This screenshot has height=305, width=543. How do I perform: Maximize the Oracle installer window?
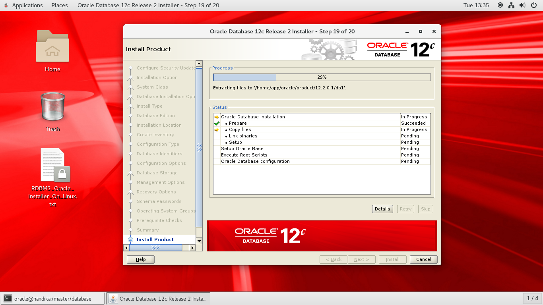point(421,31)
